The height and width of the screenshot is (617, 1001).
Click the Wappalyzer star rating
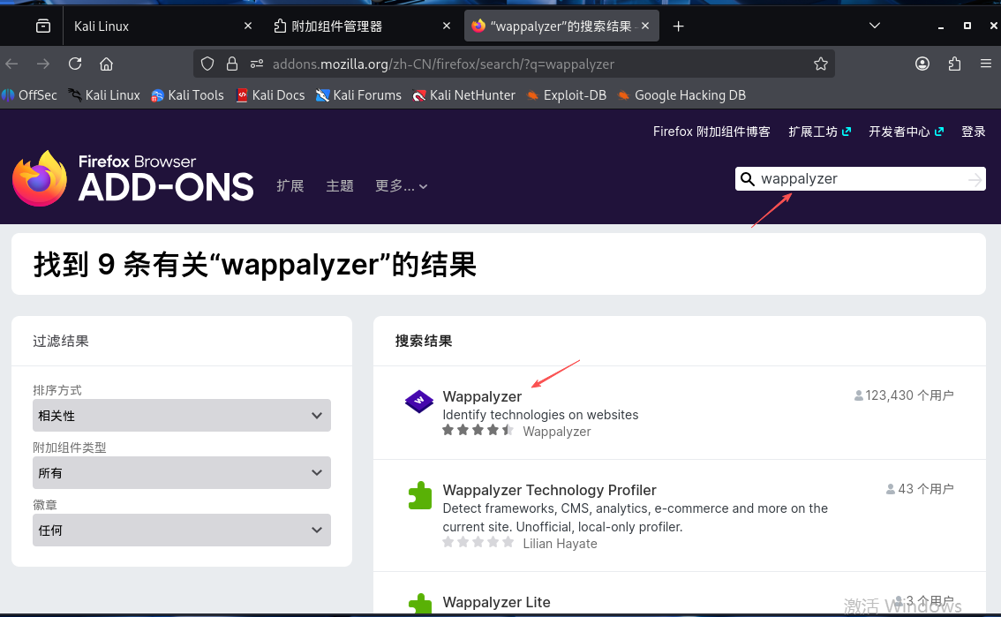click(x=478, y=431)
